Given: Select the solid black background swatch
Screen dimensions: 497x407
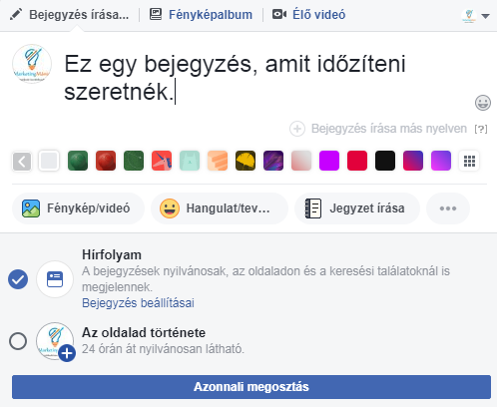Looking at the screenshot, I should [x=385, y=161].
